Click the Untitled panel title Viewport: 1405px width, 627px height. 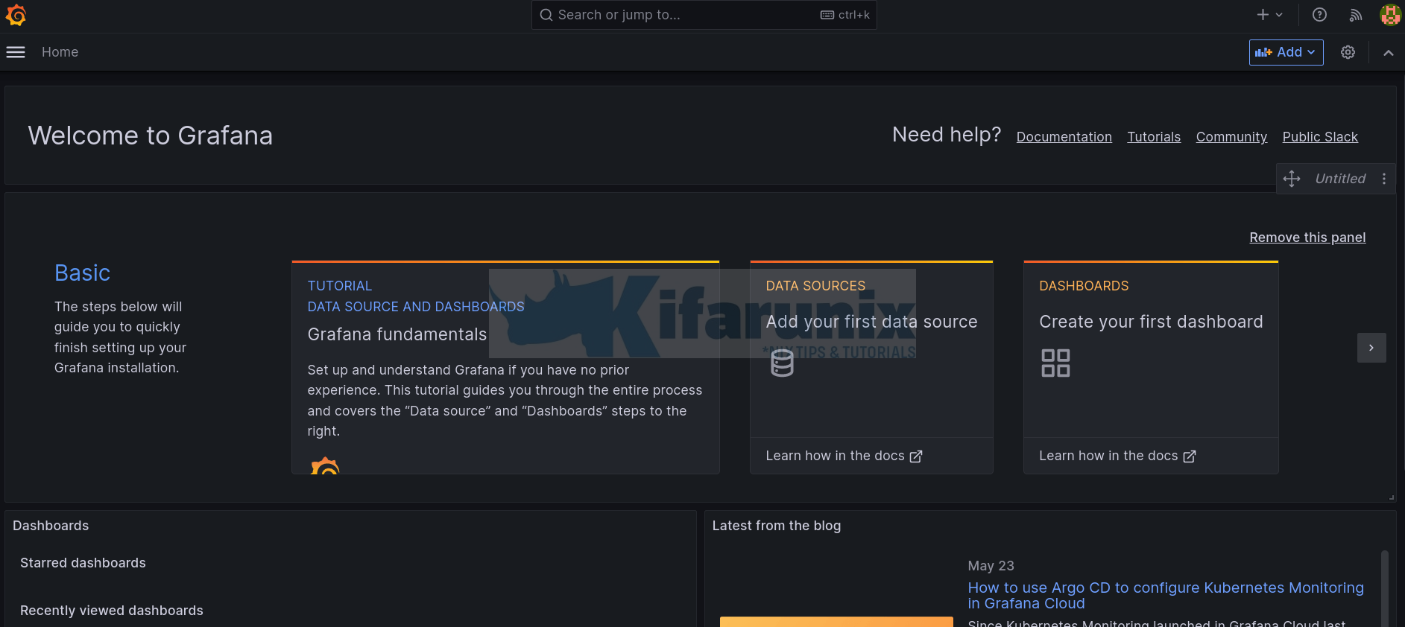[x=1340, y=179]
